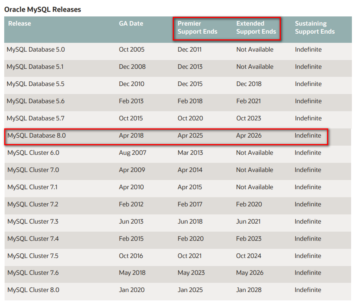358x305 pixels.
Task: Click 'May 2026' extended support cell
Action: tap(250, 273)
